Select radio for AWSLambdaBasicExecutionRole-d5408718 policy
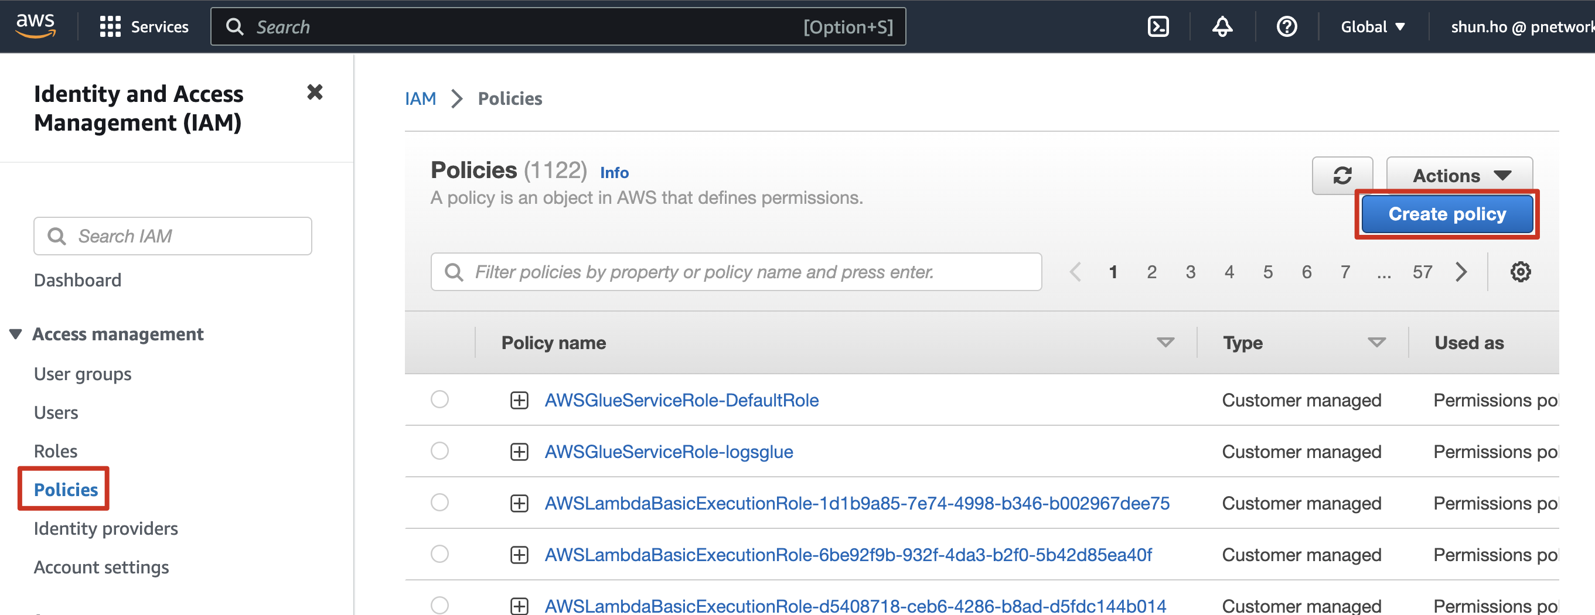The width and height of the screenshot is (1595, 615). coord(439,604)
